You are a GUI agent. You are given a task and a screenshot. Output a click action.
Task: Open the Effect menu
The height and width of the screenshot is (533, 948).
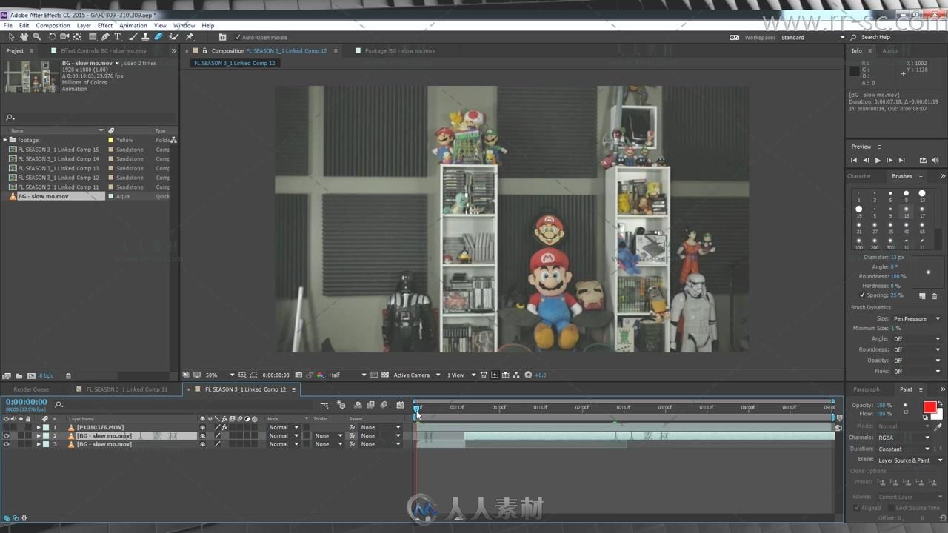click(105, 25)
